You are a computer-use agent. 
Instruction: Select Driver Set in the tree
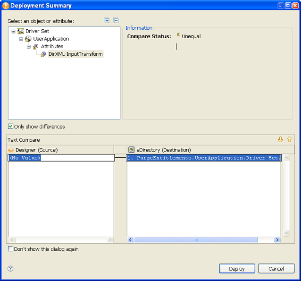37,31
